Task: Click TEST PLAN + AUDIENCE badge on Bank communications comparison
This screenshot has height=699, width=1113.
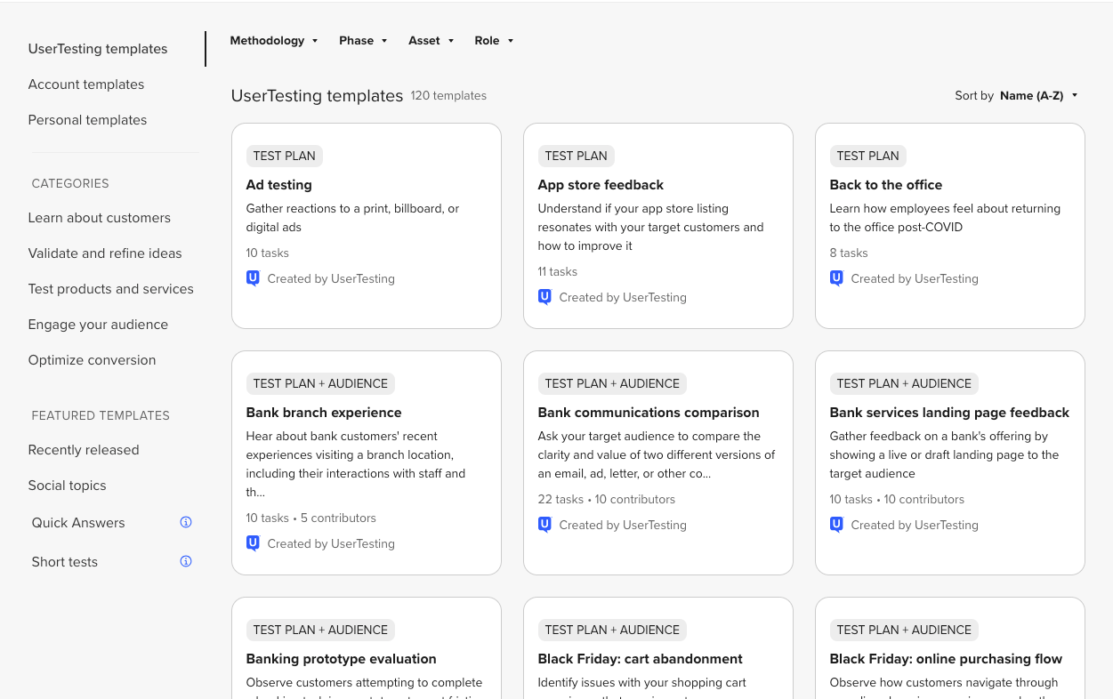Action: (x=612, y=383)
